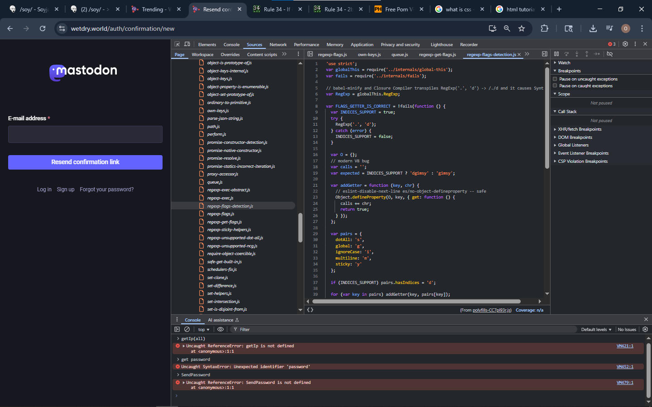The width and height of the screenshot is (652, 407).
Task: Enable Pause on caught exceptions checkbox
Action: pyautogui.click(x=555, y=86)
